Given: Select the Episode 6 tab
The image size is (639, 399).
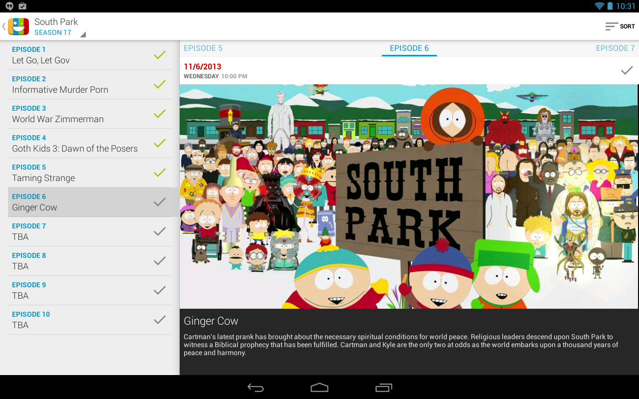Looking at the screenshot, I should coord(409,48).
